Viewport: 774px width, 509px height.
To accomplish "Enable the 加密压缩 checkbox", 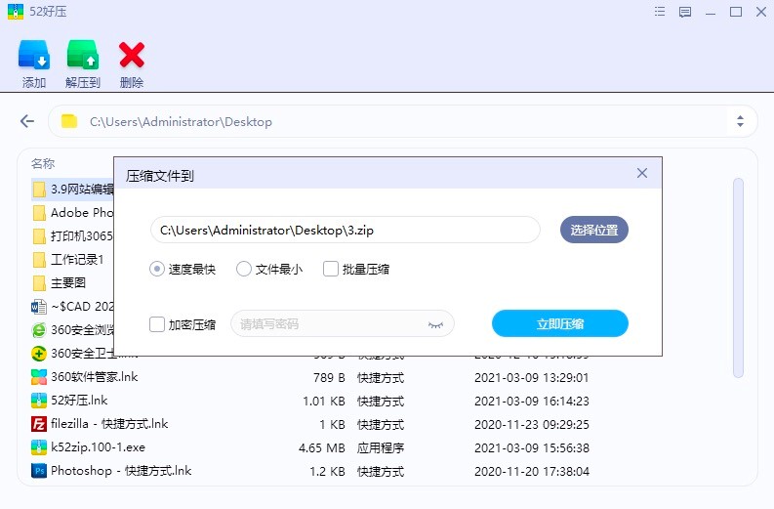I will click(157, 324).
